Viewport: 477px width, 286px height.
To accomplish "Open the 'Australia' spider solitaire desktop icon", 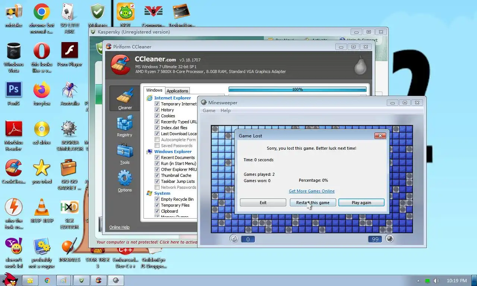I will coord(70,94).
